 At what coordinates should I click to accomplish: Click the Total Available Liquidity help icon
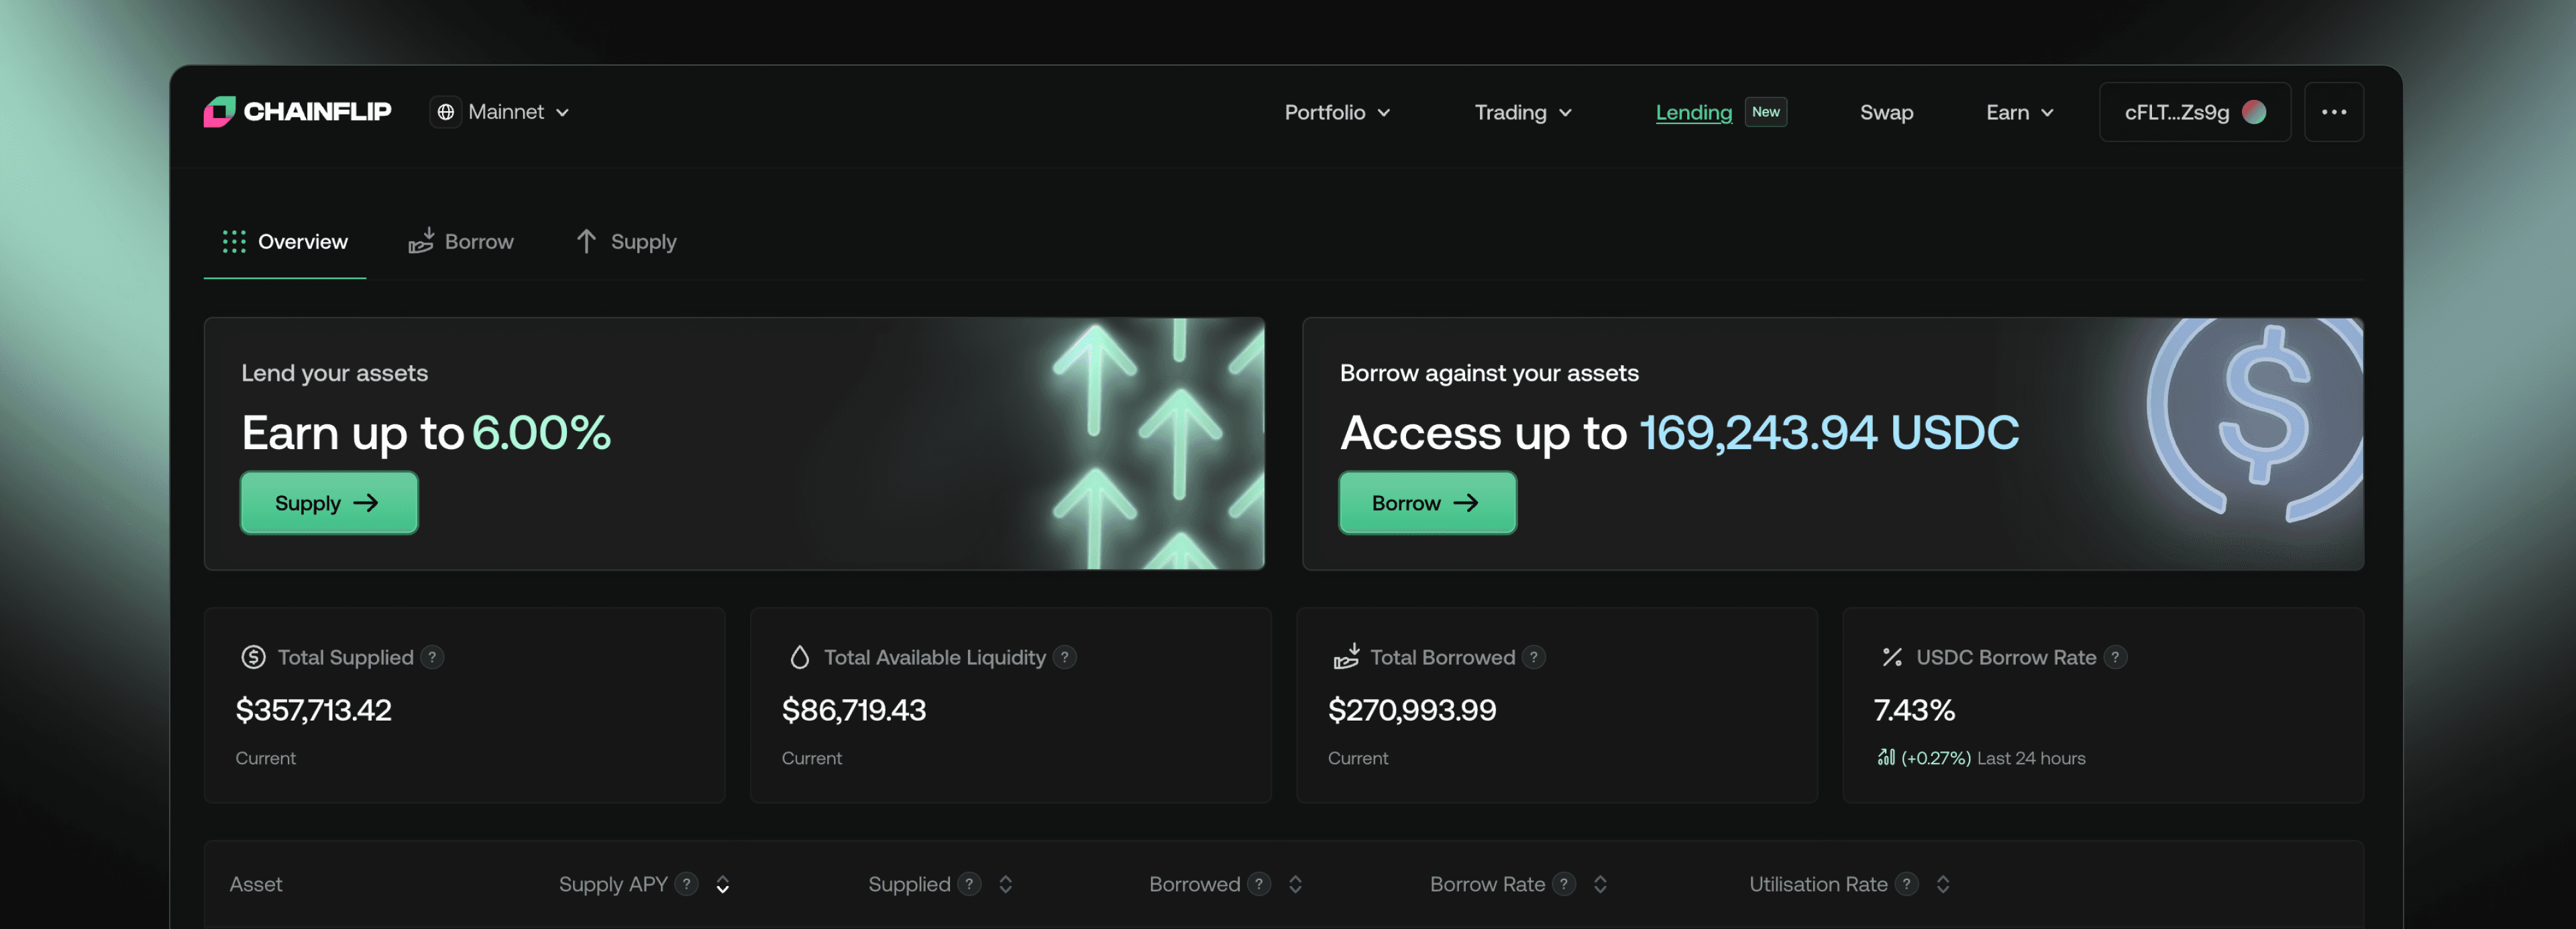point(1065,658)
